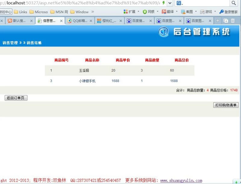Open the 截图 dropdown arrow

coord(196,11)
